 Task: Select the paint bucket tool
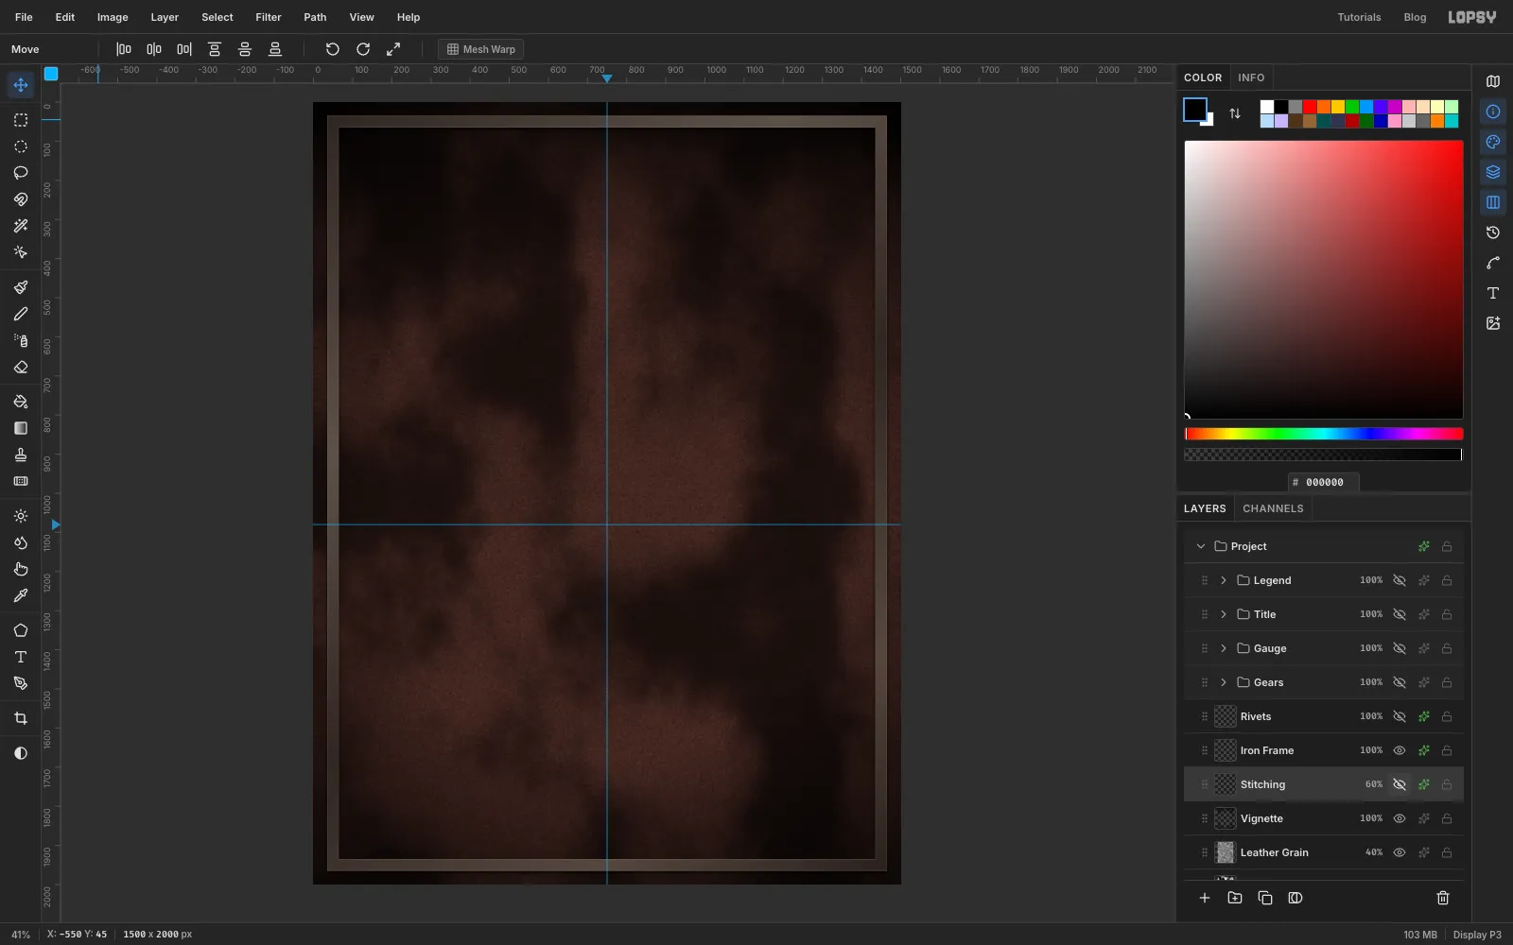(21, 402)
